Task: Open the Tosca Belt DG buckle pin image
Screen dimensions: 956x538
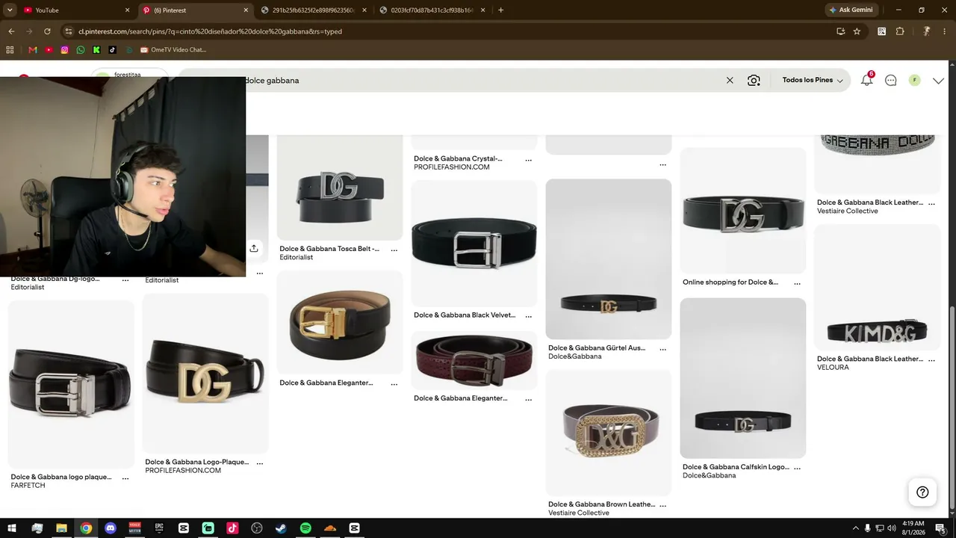Action: tap(340, 188)
